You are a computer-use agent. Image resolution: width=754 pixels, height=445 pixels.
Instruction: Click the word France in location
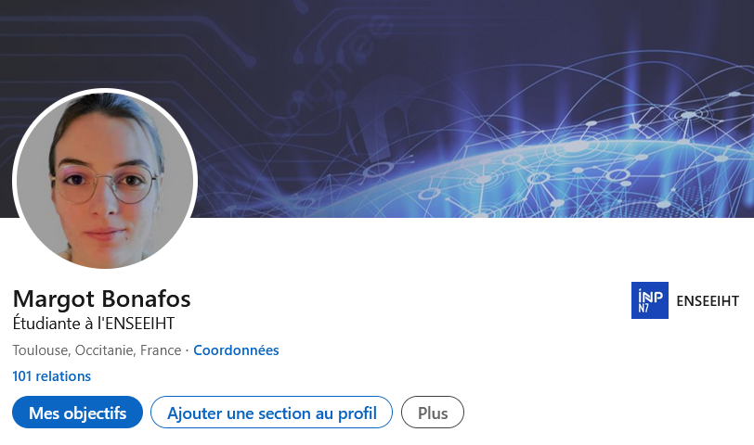(161, 350)
